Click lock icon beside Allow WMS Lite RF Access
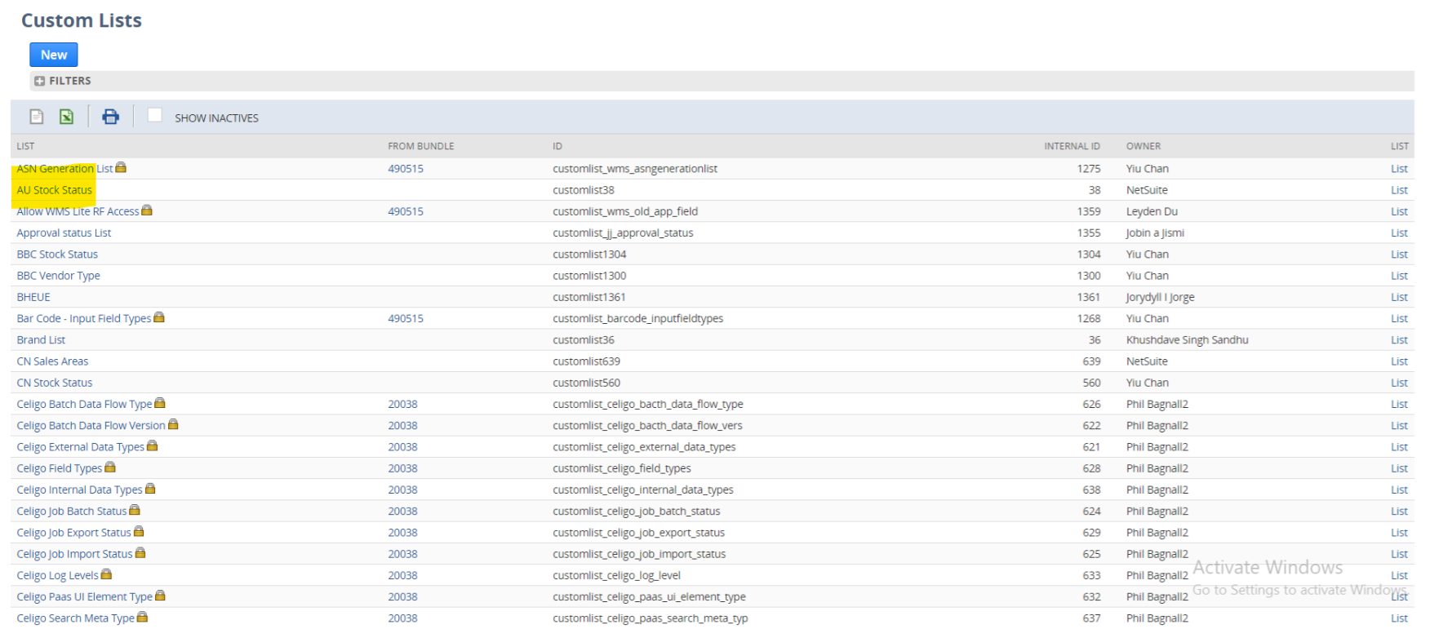 pos(147,210)
